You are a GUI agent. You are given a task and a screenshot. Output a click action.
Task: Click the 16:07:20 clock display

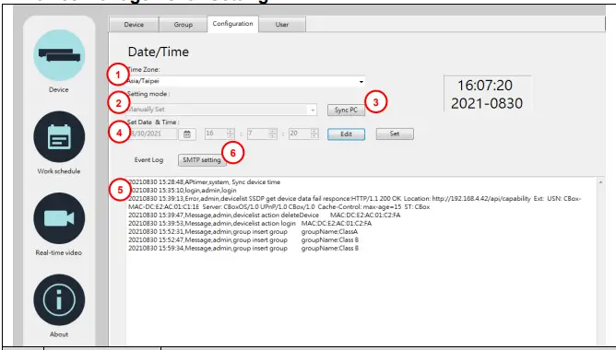pyautogui.click(x=485, y=86)
